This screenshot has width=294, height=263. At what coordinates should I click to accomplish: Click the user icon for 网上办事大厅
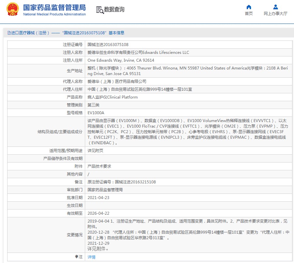tap(275, 7)
